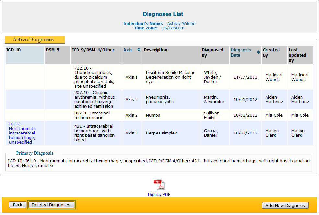The image size is (319, 215).
Task: Click the 431 Intracerebral hemorrhage cell
Action: [x=96, y=133]
